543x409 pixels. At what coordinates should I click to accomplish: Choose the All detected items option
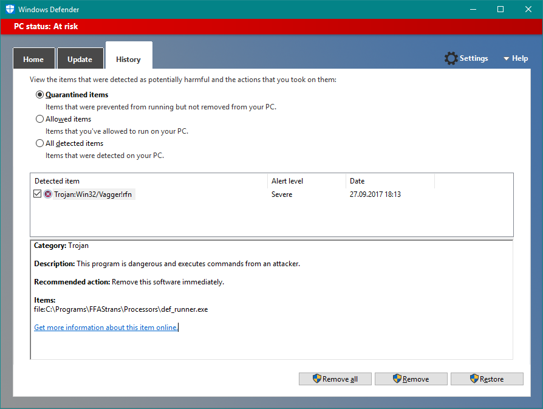coord(40,143)
